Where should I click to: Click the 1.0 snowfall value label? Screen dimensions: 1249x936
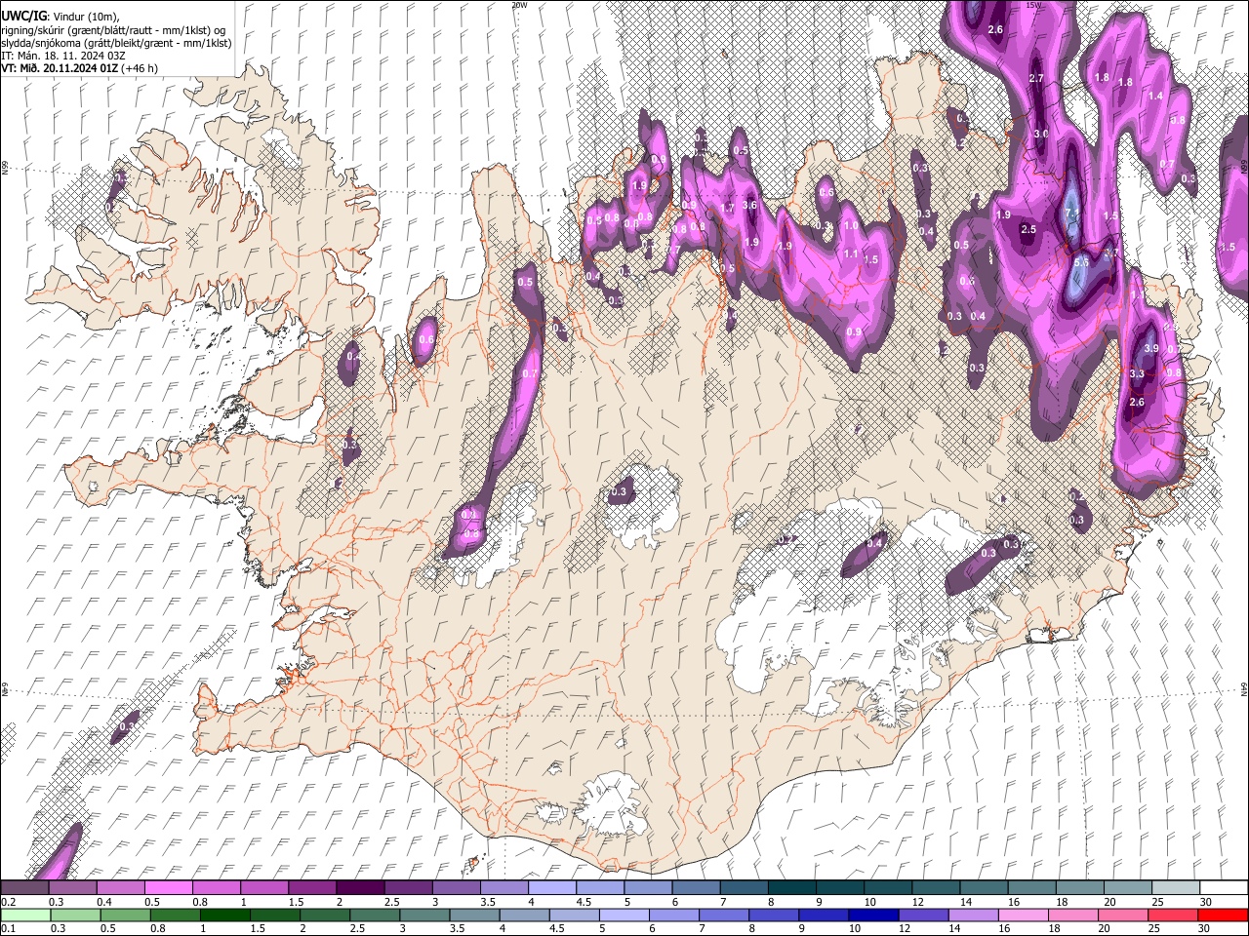pos(851,225)
